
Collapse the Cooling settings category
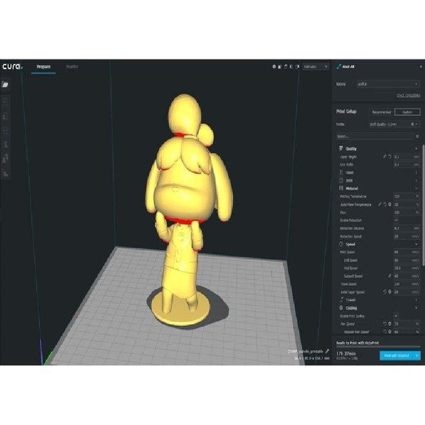pos(378,308)
